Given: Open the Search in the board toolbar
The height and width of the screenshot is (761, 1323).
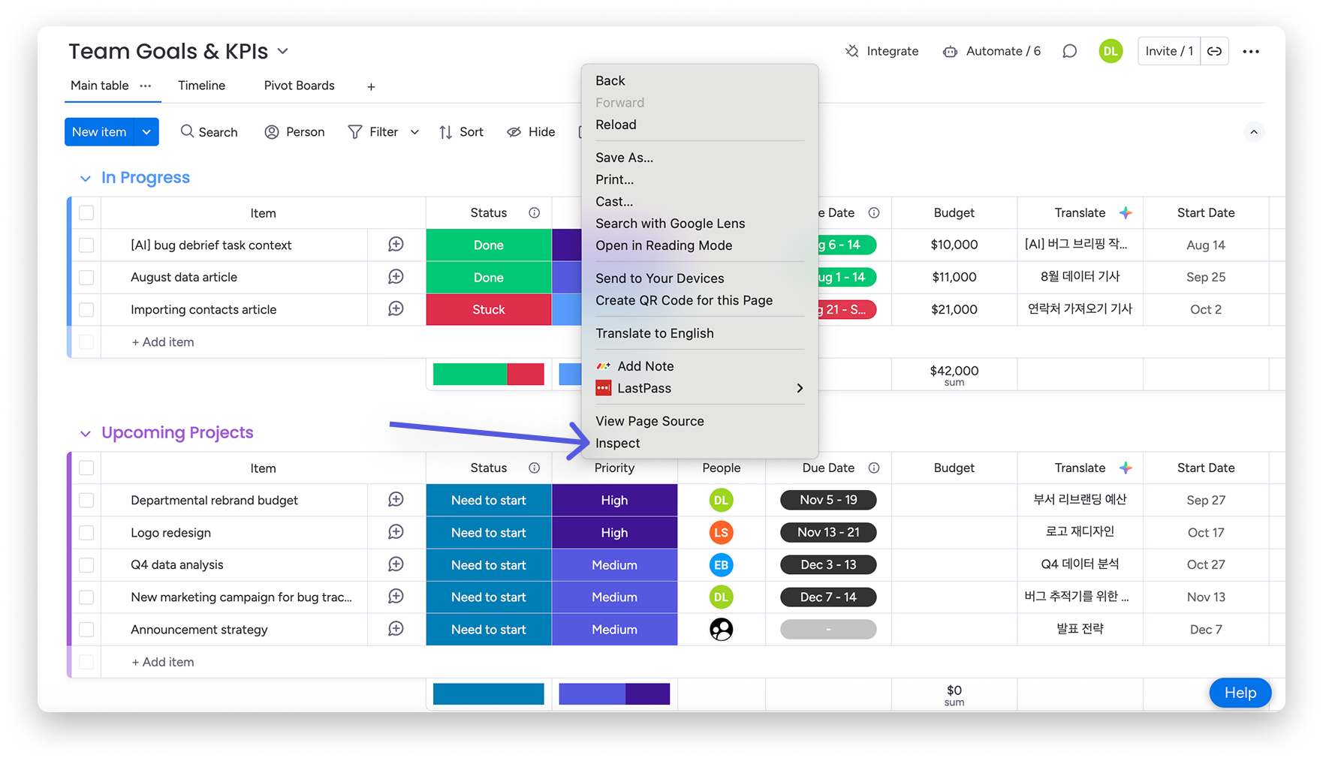Looking at the screenshot, I should click(209, 131).
